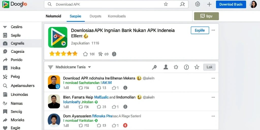Click the filter lines icon
The width and height of the screenshot is (260, 130).
click(51, 67)
